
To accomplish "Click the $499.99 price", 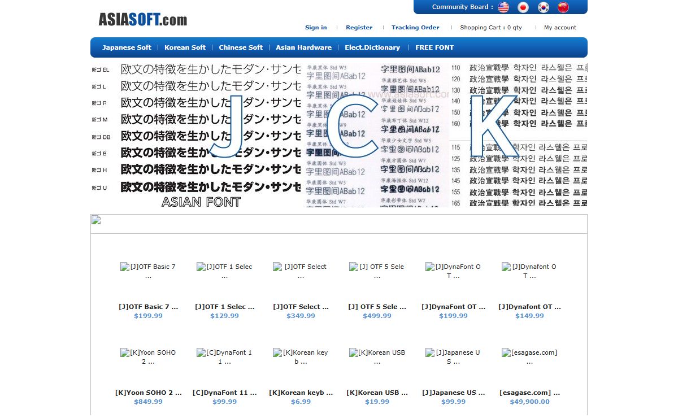I will point(377,316).
